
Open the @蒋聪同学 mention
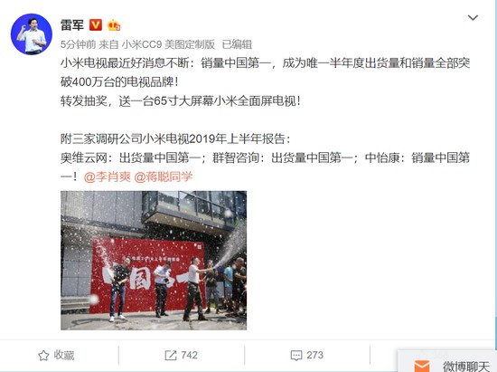click(x=164, y=176)
